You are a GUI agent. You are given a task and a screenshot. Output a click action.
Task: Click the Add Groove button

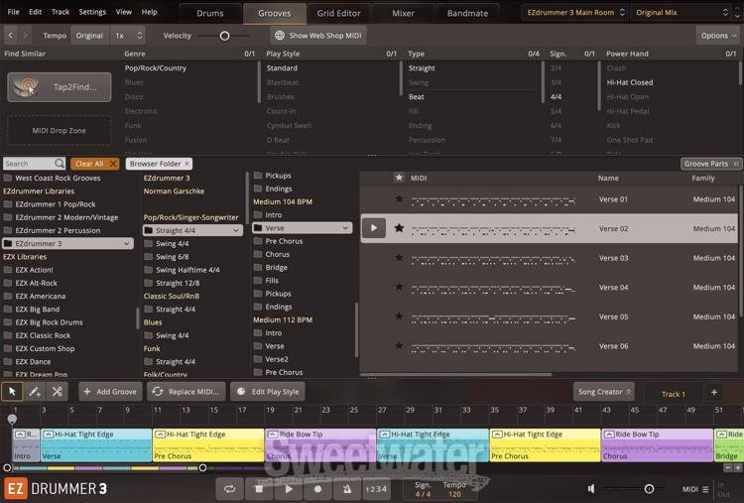coord(110,392)
